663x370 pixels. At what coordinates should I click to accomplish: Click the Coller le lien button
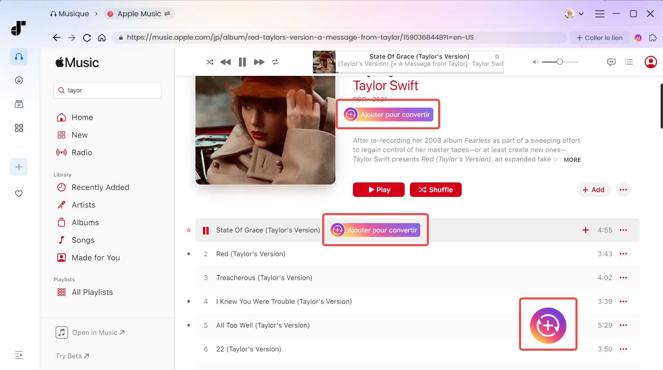pos(600,38)
